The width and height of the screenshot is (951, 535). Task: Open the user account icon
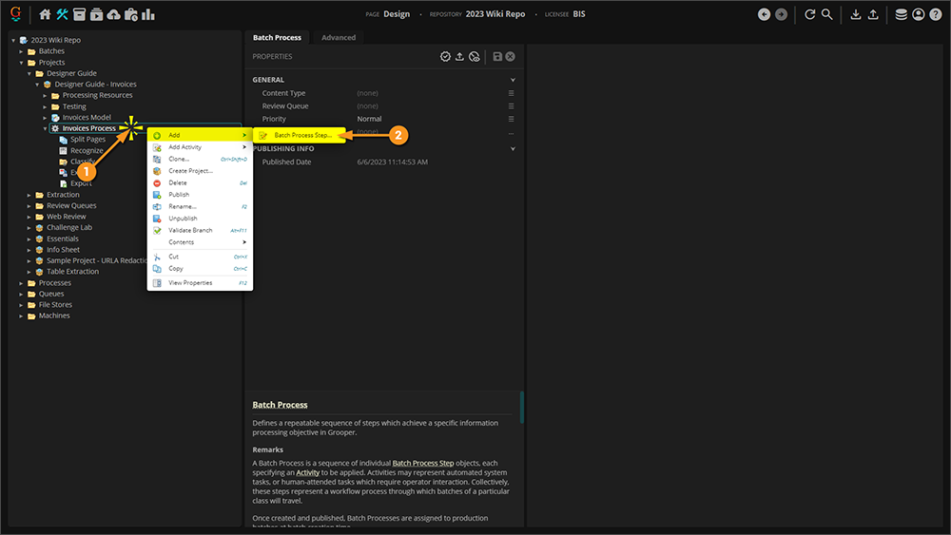(919, 14)
